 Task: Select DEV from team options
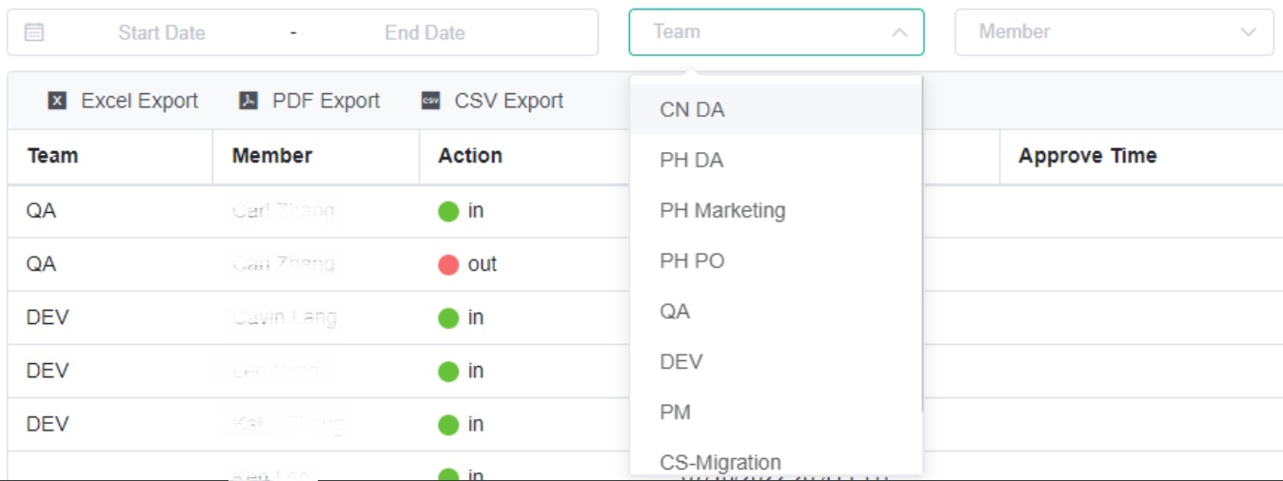pos(681,361)
